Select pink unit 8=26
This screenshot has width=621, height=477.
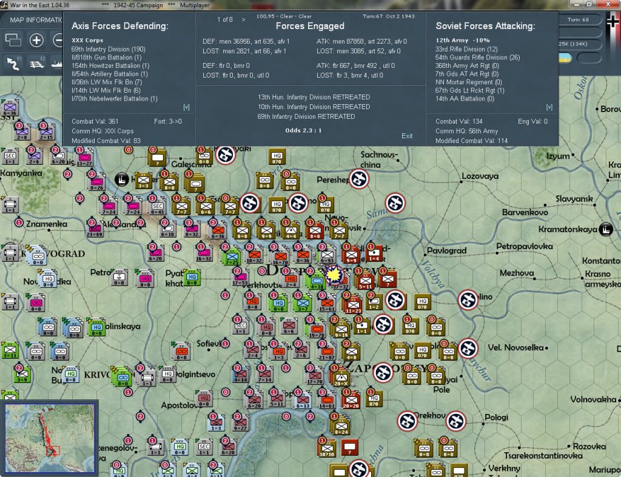click(96, 182)
